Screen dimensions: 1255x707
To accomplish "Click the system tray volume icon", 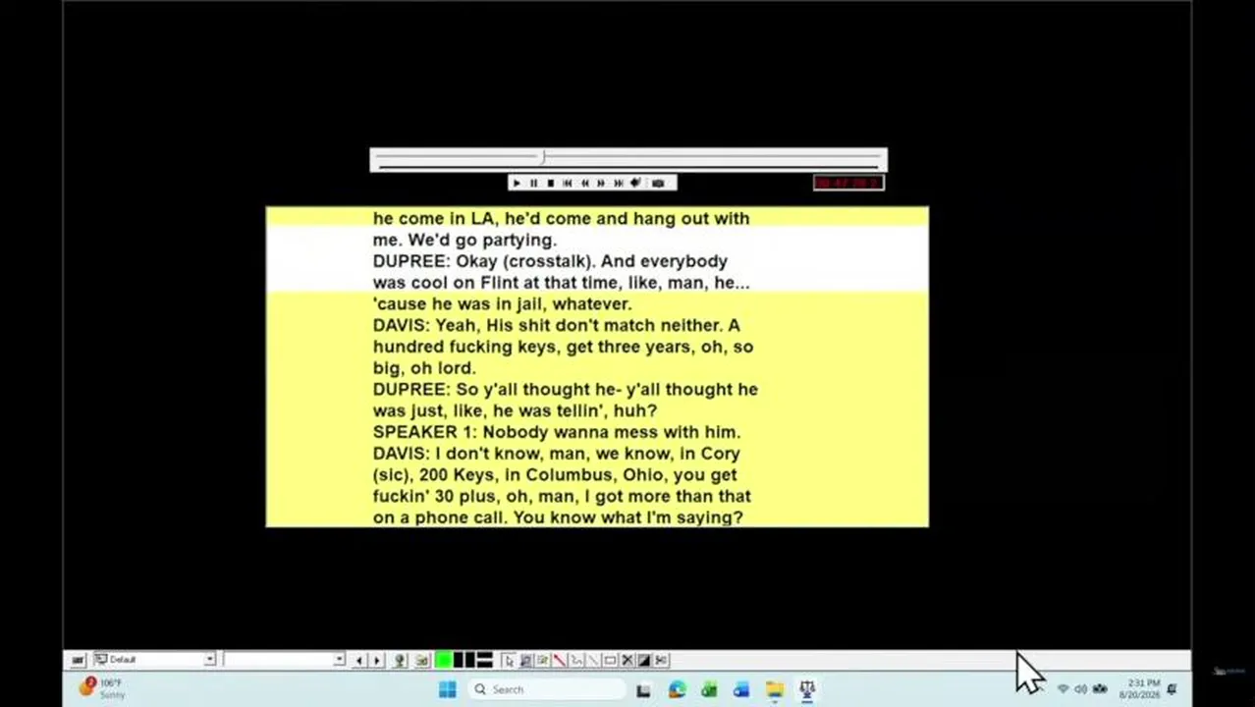I will click(x=1081, y=689).
